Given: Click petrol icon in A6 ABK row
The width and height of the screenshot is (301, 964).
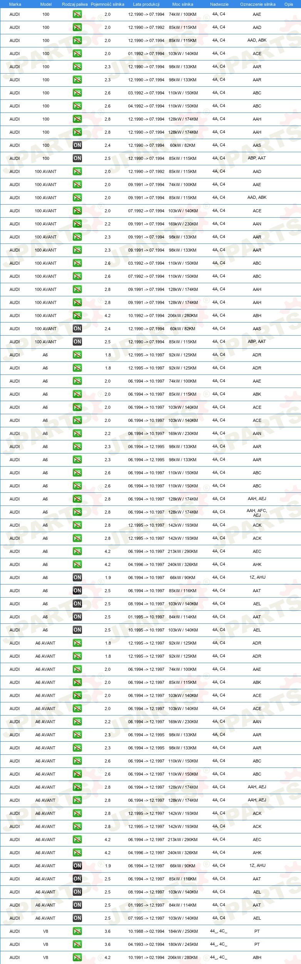Looking at the screenshot, I should [x=77, y=394].
